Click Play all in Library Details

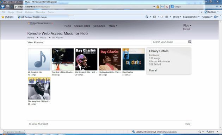[x=153, y=70]
